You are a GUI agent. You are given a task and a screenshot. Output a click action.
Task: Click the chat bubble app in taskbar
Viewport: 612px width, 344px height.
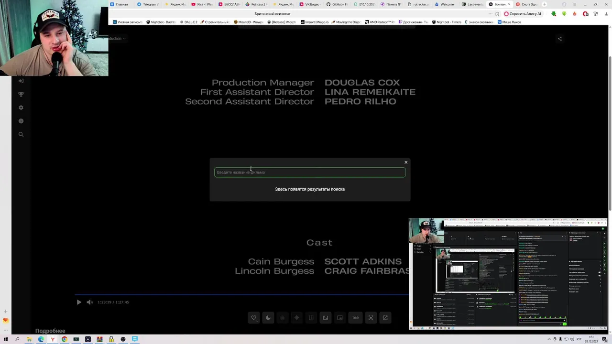[135, 339]
